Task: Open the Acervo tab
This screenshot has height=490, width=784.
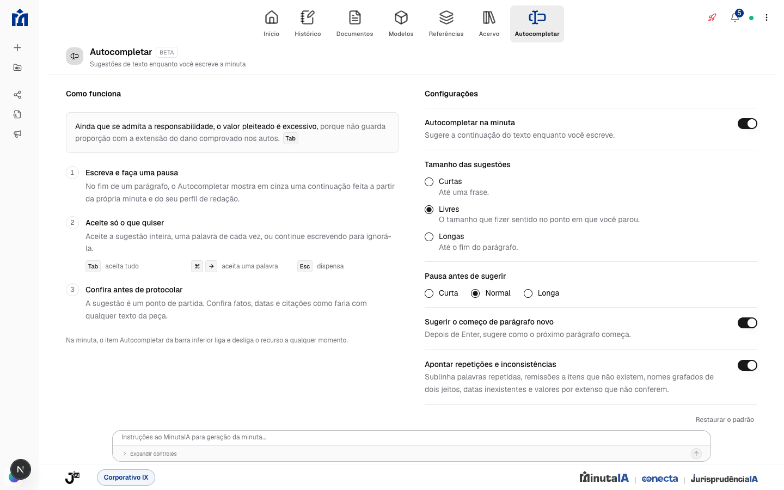Action: pyautogui.click(x=489, y=24)
